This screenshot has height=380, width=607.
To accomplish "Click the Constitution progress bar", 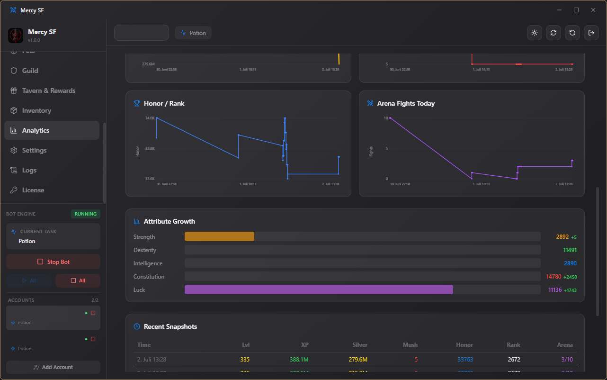I will [363, 276].
